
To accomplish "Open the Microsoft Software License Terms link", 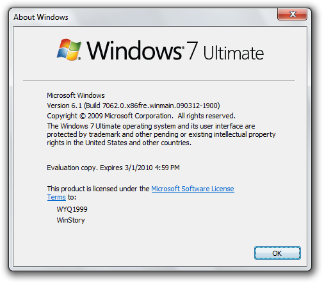I will 193,189.
